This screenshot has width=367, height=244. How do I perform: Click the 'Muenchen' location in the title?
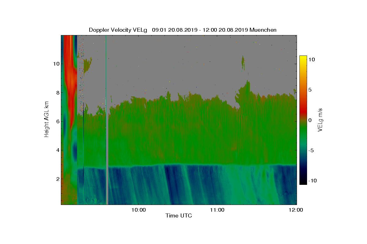(x=263, y=30)
